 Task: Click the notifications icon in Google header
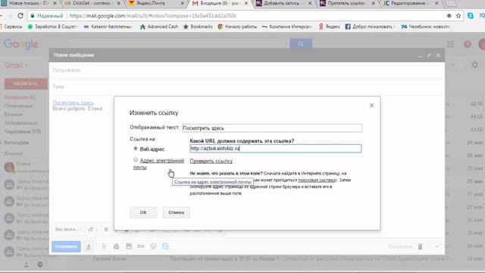coord(468,44)
